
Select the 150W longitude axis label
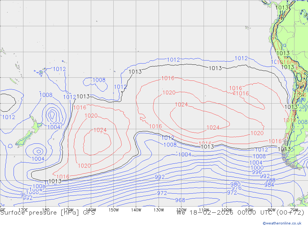pyautogui.click(x=114, y=210)
